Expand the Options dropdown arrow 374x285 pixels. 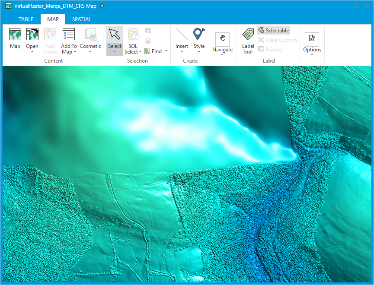click(312, 55)
